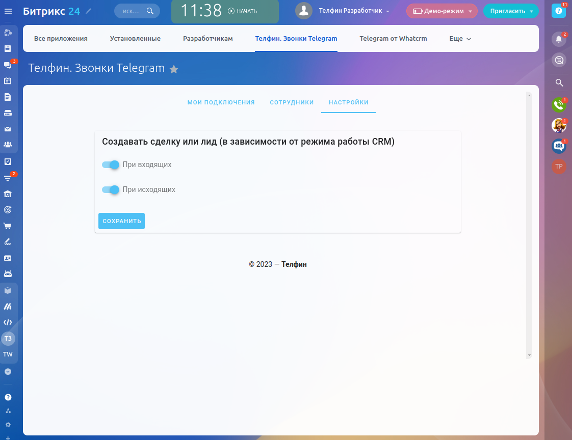Open the drive storage icon in sidebar
The height and width of the screenshot is (440, 572).
pyautogui.click(x=8, y=113)
